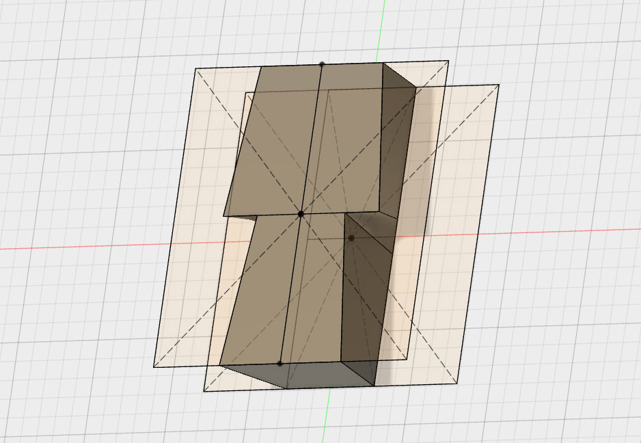The height and width of the screenshot is (443, 641).
Task: Select the vertical center line on upper face
Action: 312,137
